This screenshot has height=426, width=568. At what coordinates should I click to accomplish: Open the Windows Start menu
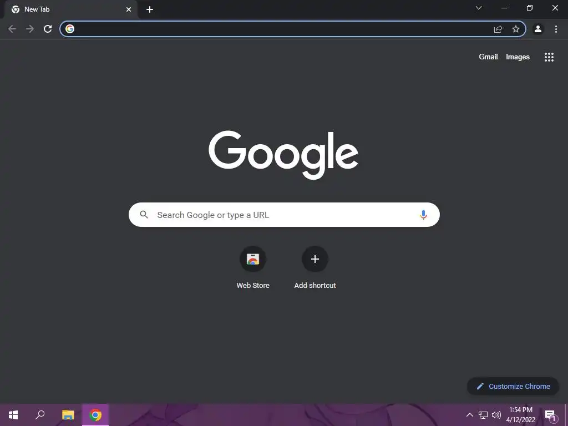pyautogui.click(x=13, y=415)
